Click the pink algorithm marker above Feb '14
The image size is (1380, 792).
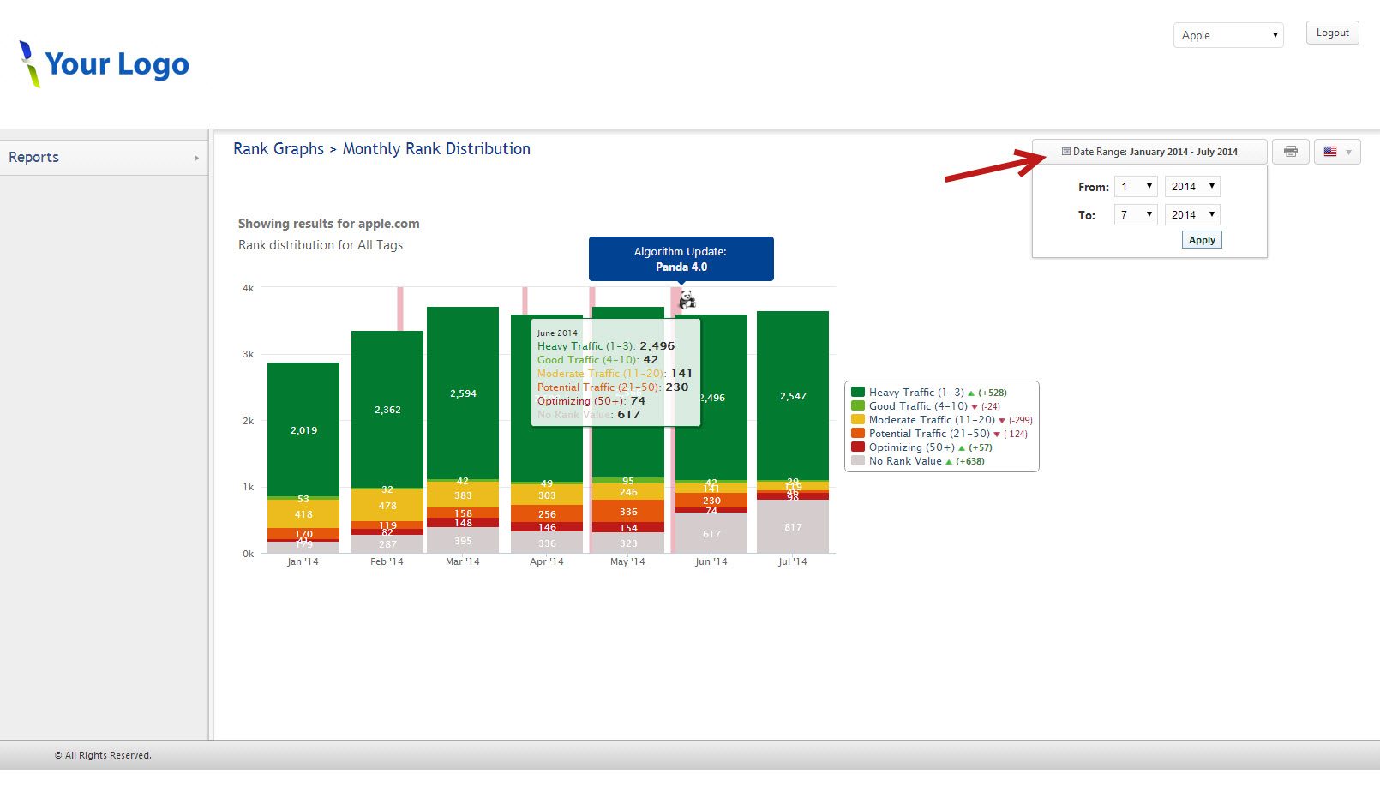400,309
